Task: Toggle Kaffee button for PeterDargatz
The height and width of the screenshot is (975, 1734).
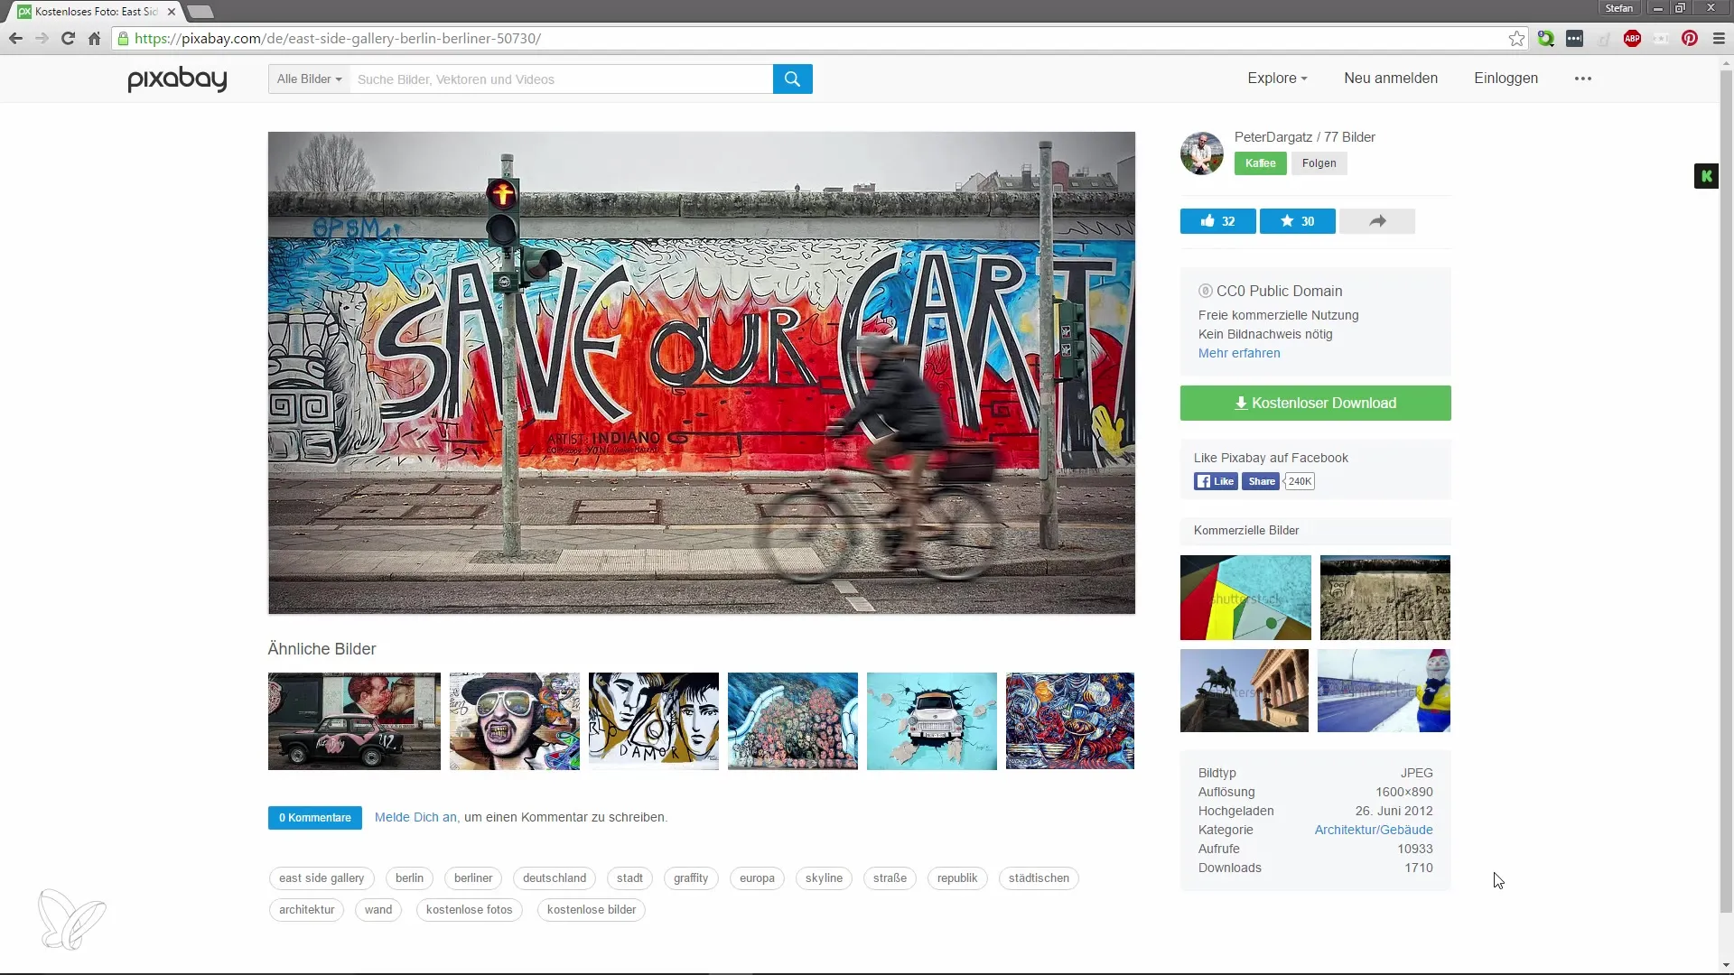Action: point(1261,163)
